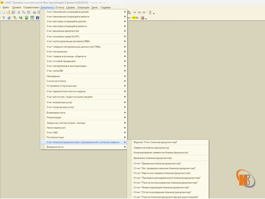Select Учет материалов в эксплуатации
This screenshot has height=199, width=265.
click(x=84, y=66)
